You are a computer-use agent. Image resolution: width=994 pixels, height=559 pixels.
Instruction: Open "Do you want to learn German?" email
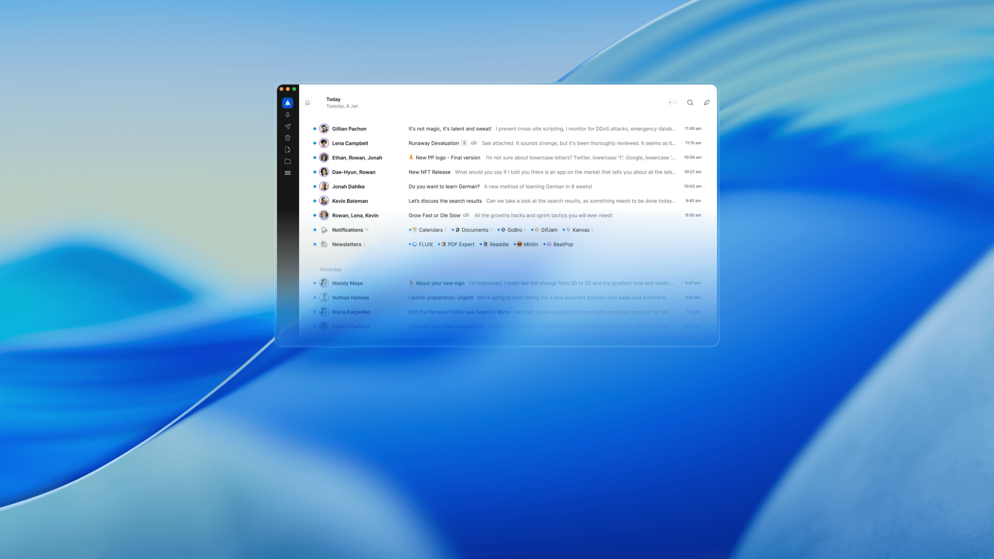(444, 186)
